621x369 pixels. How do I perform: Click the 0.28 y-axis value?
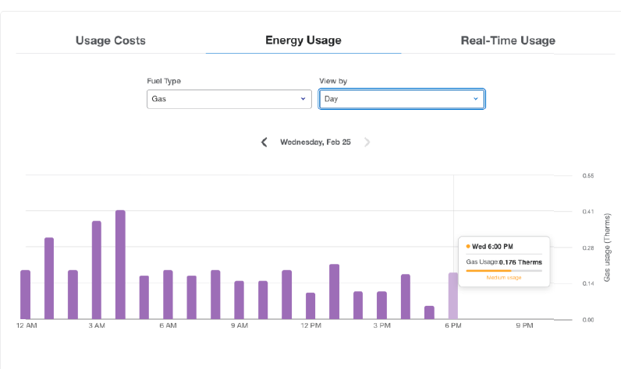588,248
